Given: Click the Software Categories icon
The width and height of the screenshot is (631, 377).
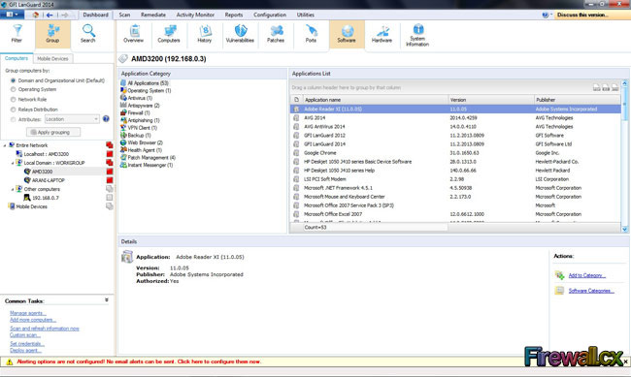Looking at the screenshot, I should tap(559, 291).
